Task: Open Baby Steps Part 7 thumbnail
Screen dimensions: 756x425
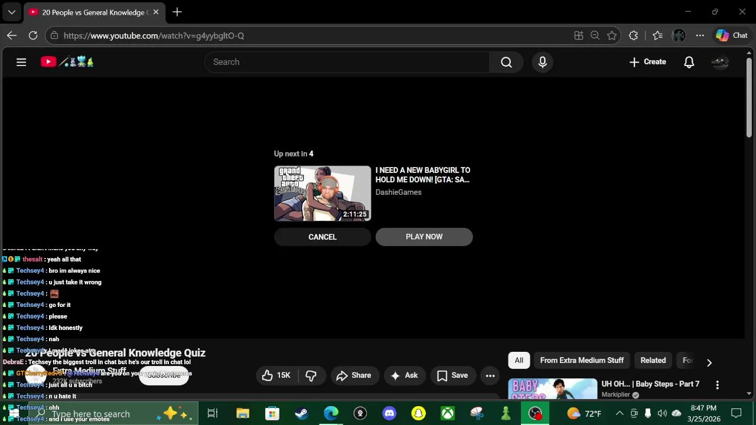Action: pyautogui.click(x=553, y=390)
